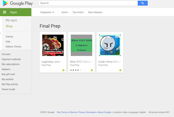Viewport: 174px width, 117px height.
Task: Click the blue search magnifier button
Action: click(143, 3)
